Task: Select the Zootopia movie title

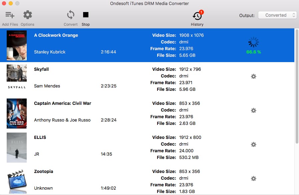Action: coord(43,172)
